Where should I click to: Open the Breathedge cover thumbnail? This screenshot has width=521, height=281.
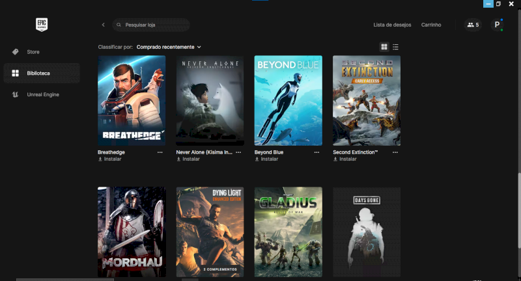[132, 101]
